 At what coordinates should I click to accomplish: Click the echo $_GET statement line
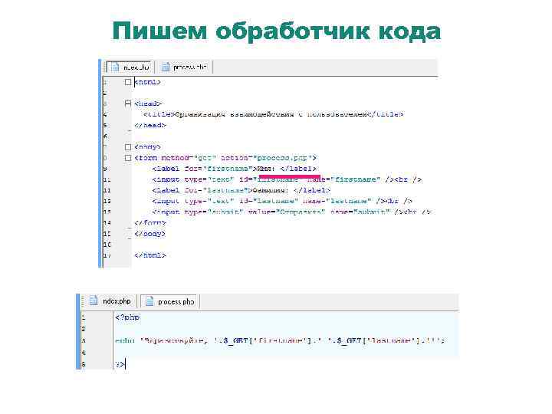point(280,340)
